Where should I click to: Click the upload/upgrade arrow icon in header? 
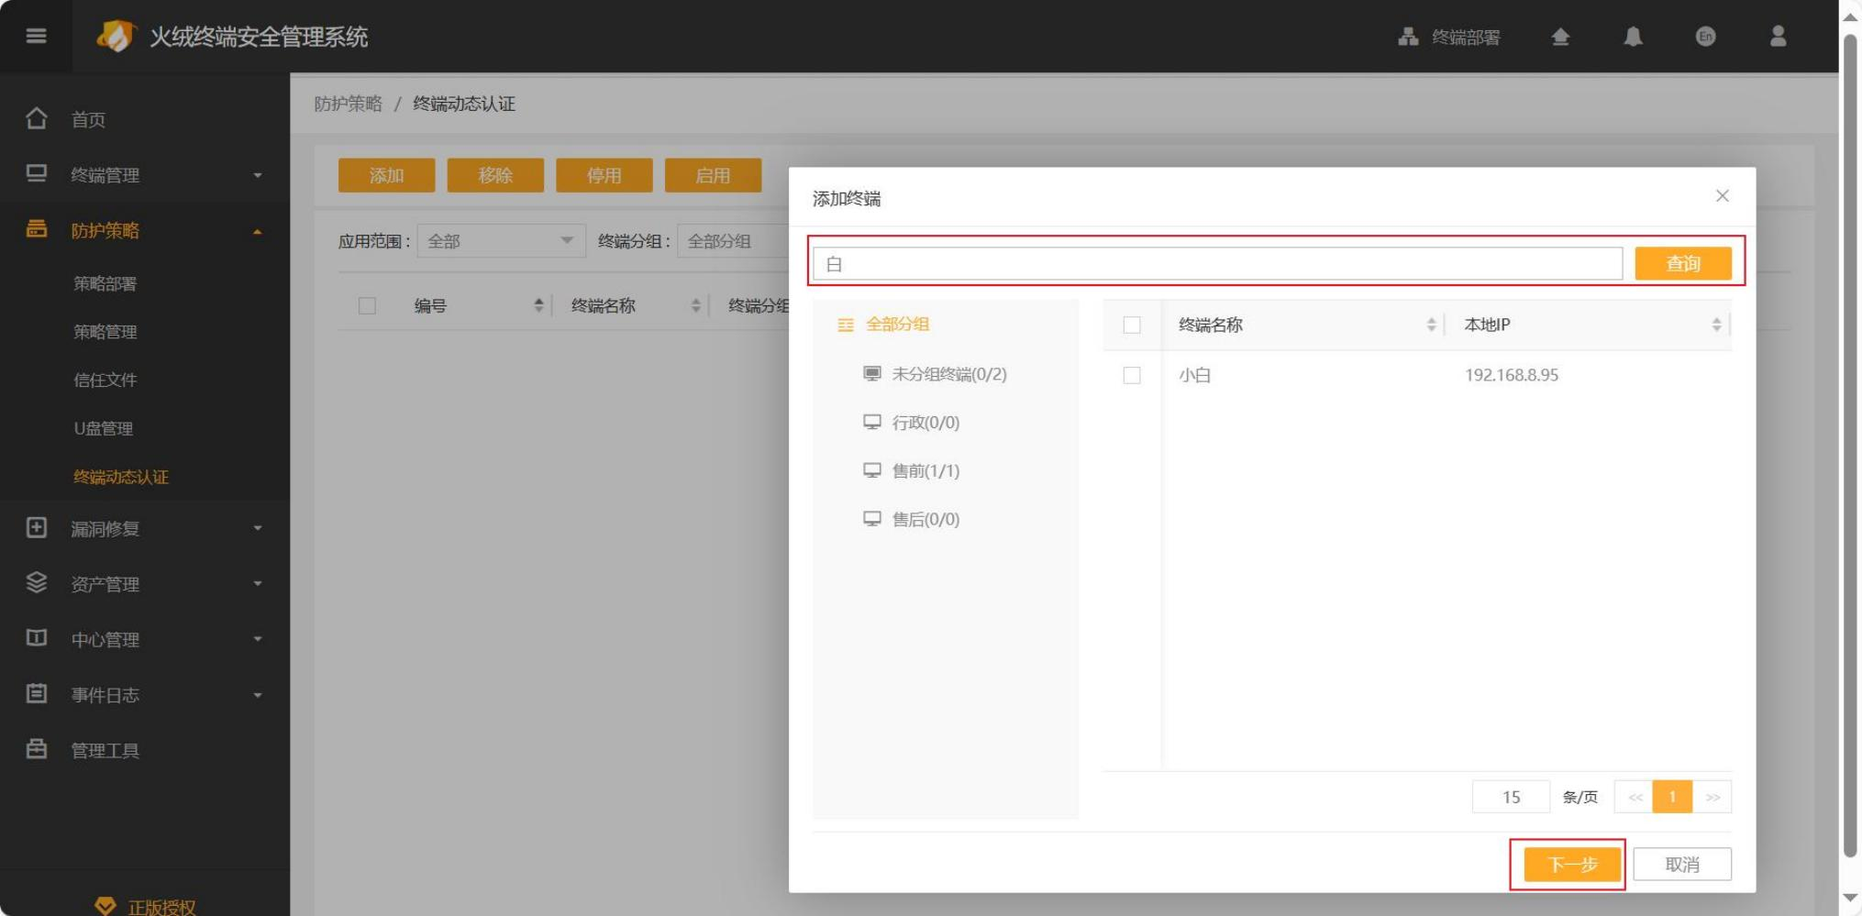coord(1560,37)
